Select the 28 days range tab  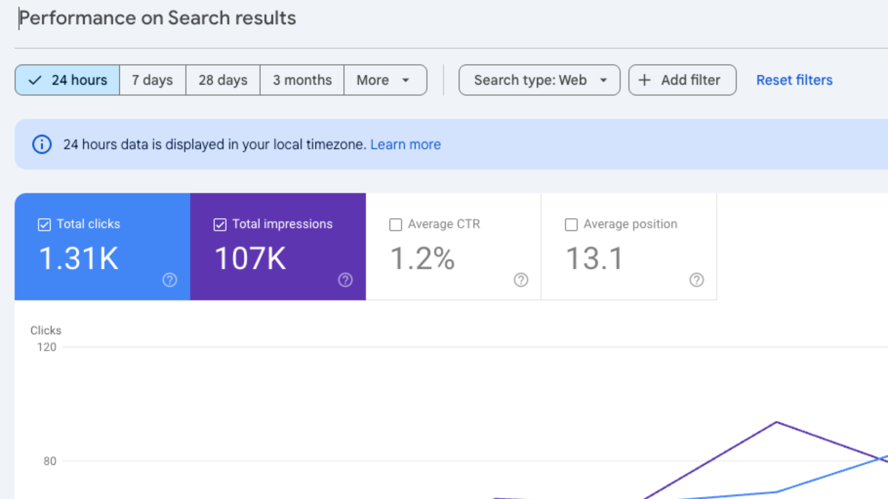223,80
